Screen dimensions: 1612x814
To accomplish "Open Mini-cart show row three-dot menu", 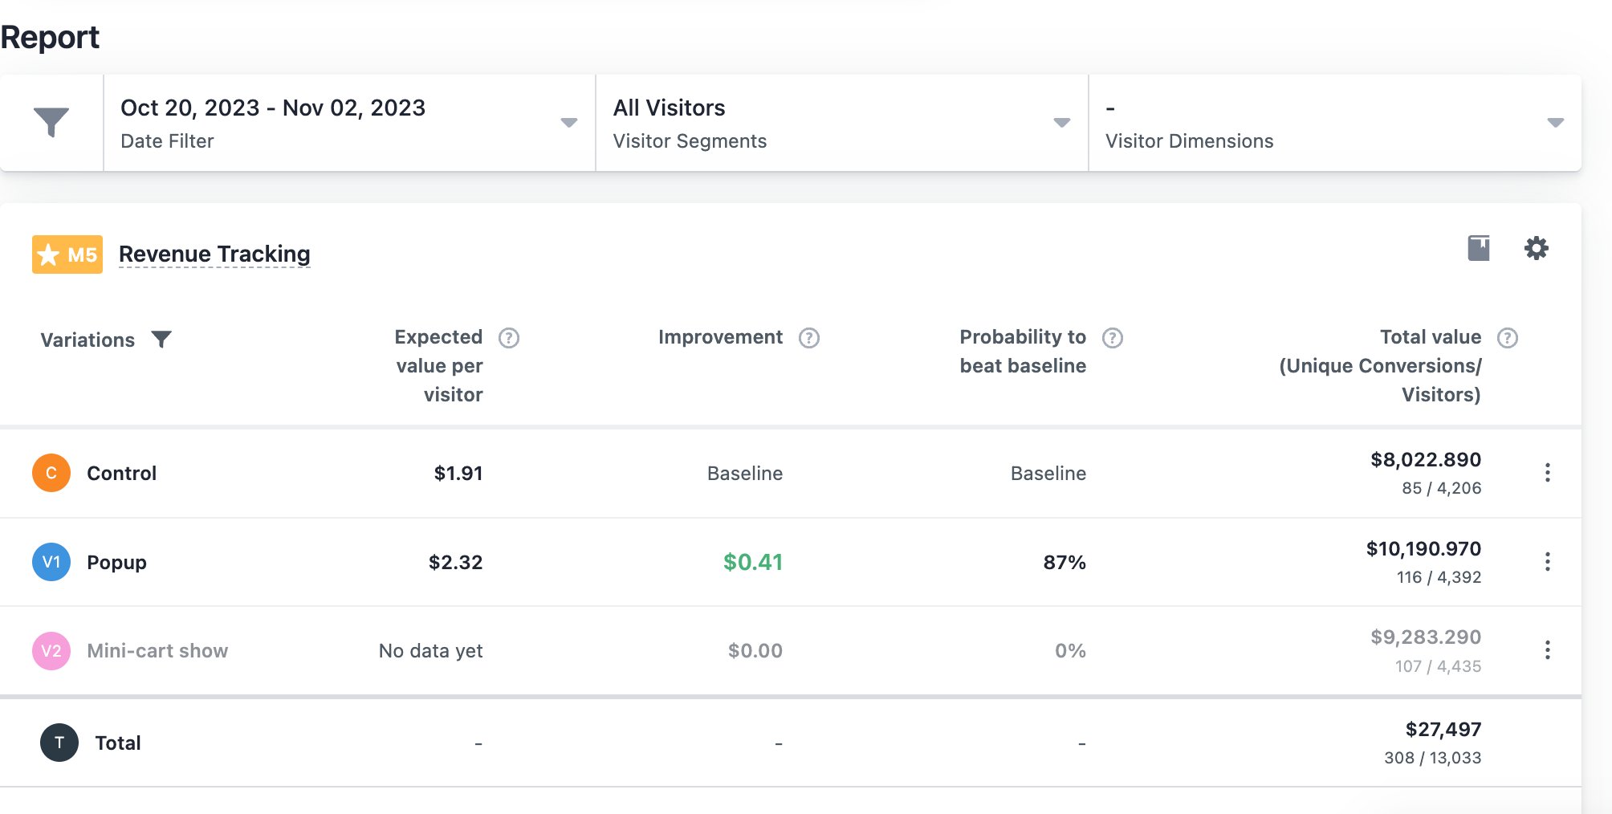I will 1547,650.
